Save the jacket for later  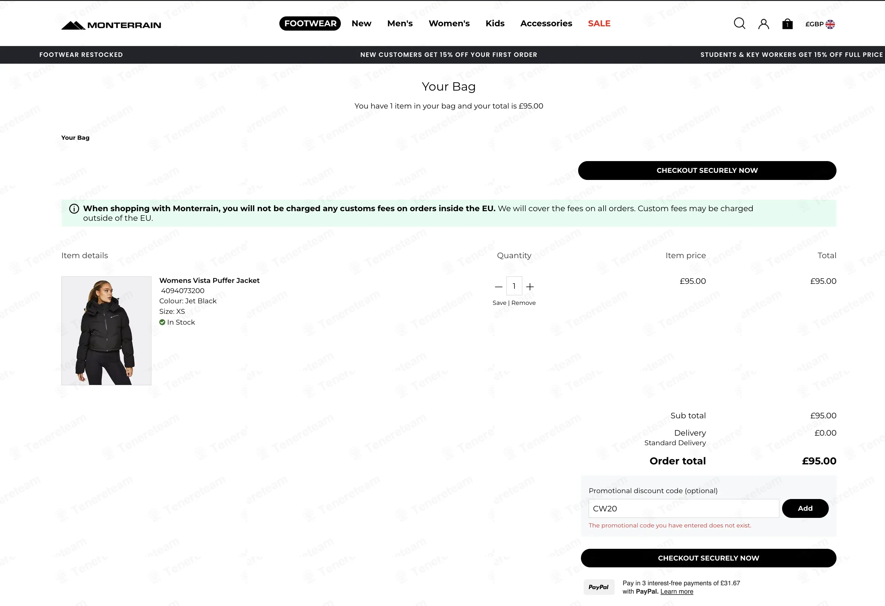click(x=499, y=303)
